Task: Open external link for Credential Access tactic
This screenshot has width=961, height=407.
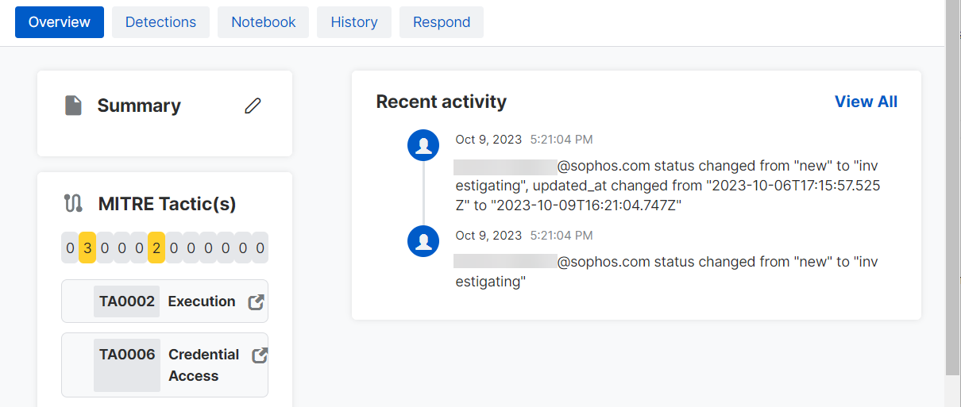Action: point(259,355)
